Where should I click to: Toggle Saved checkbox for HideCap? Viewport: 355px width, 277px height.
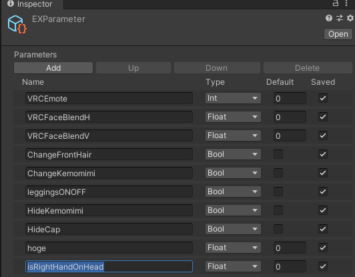pyautogui.click(x=323, y=229)
